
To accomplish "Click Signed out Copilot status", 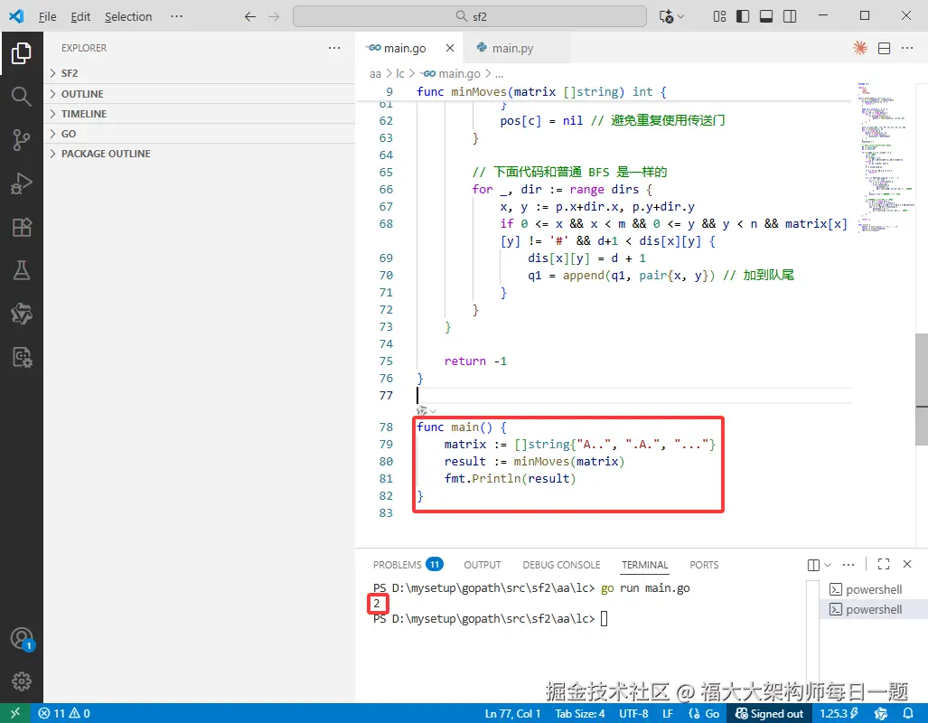I will [769, 714].
